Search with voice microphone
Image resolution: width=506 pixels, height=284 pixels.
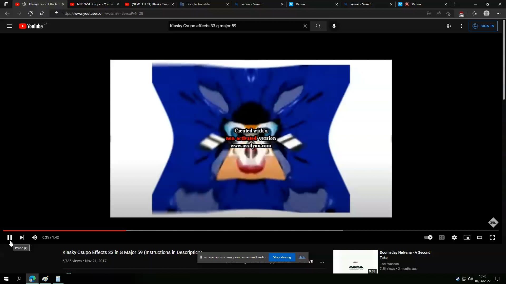tap(334, 26)
